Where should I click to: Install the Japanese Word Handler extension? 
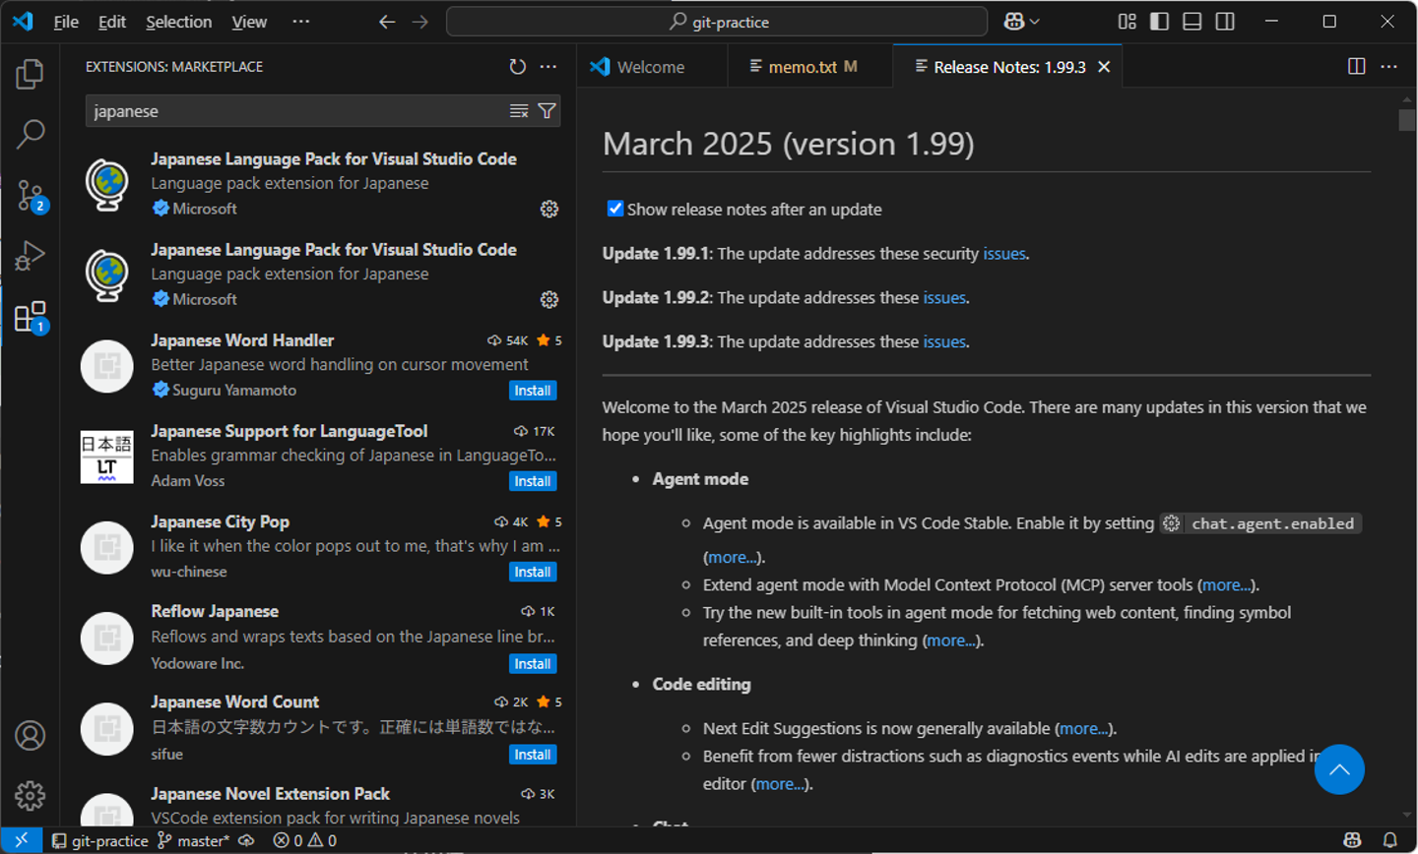(x=533, y=391)
